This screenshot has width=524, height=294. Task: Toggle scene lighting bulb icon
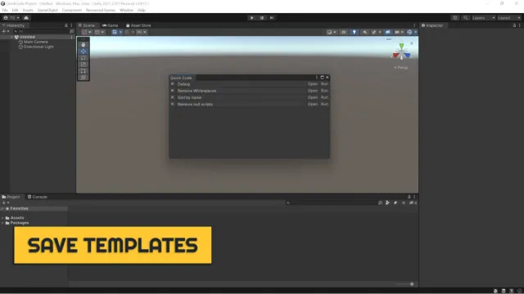coord(354,32)
